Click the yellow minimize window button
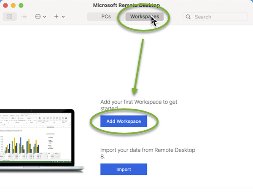The width and height of the screenshot is (253, 192). (13, 5)
